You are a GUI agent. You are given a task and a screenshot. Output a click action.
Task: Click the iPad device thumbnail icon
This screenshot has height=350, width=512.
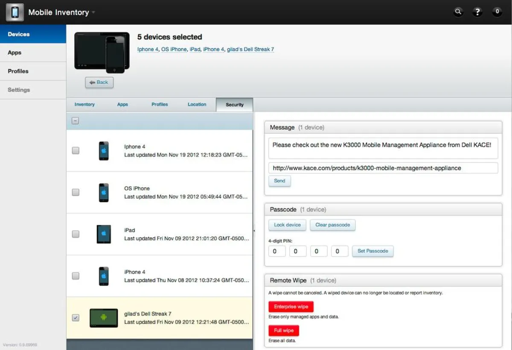coord(104,234)
